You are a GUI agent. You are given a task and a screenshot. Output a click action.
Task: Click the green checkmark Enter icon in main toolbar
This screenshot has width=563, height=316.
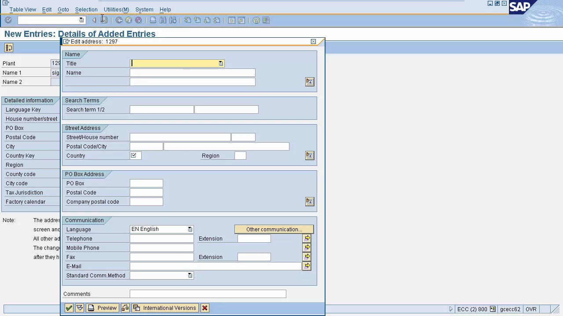pyautogui.click(x=8, y=20)
